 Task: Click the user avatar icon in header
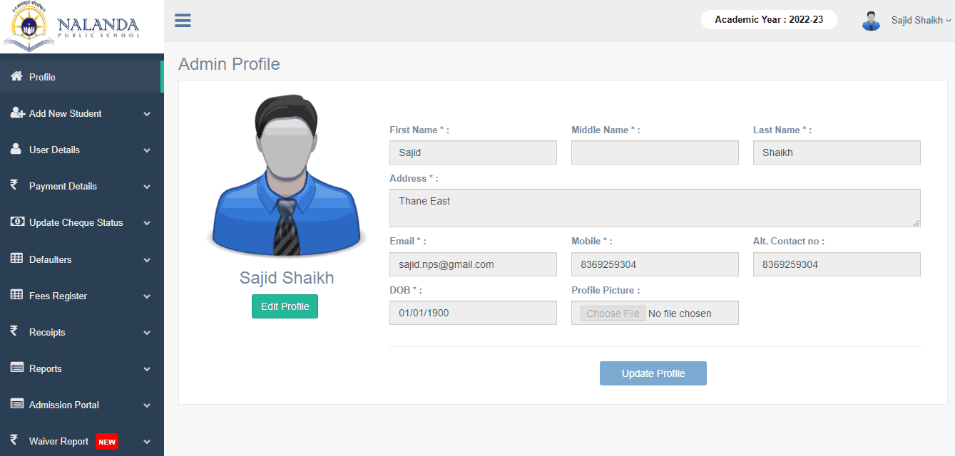tap(871, 21)
